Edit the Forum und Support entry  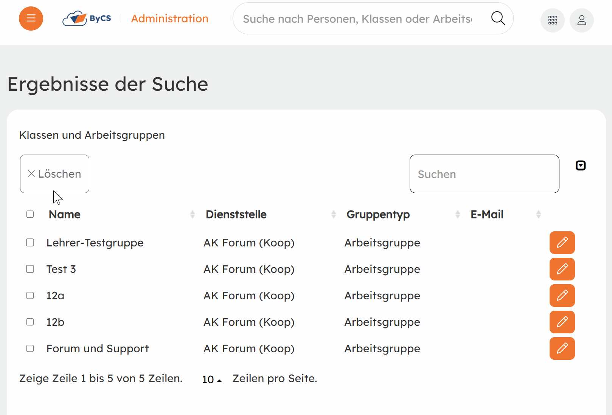point(562,348)
